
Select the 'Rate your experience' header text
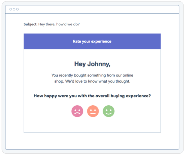coord(92,41)
